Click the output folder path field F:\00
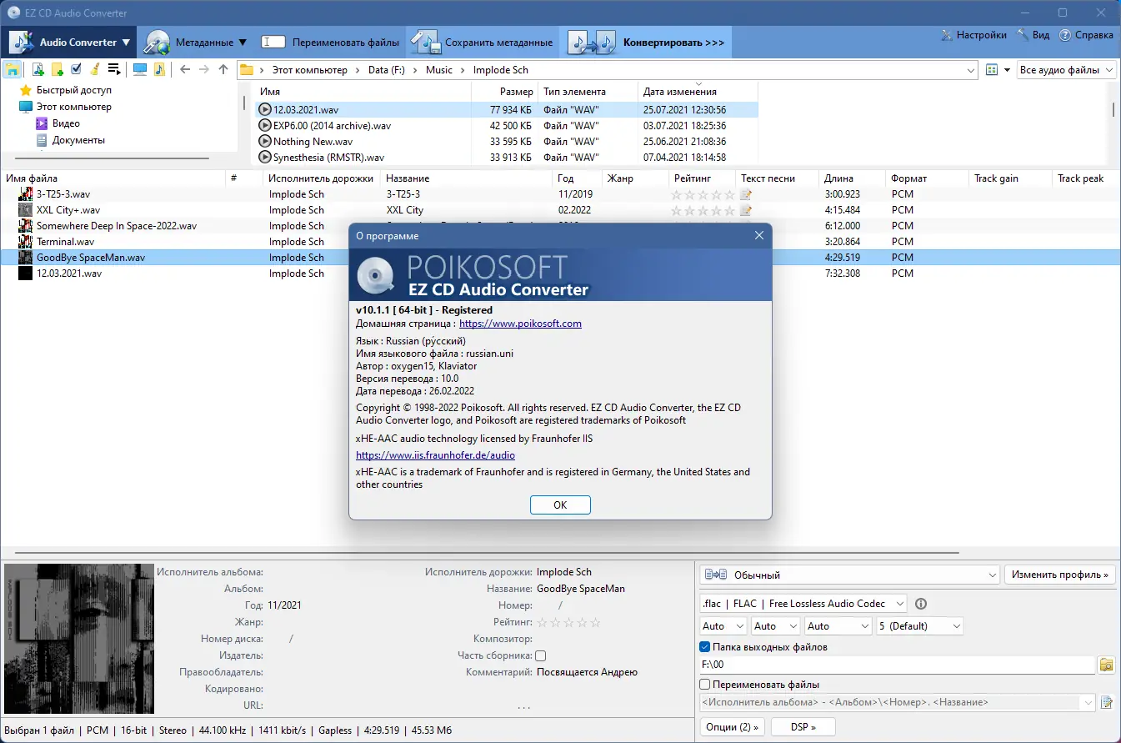Viewport: 1121px width, 743px height. coord(898,665)
